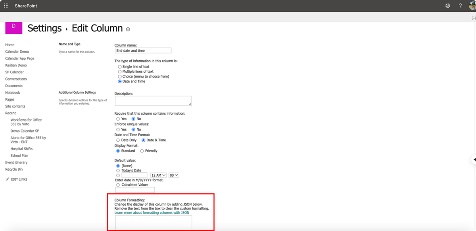476x231 pixels.
Task: Open the app launcher waffle icon
Action: 6,6
